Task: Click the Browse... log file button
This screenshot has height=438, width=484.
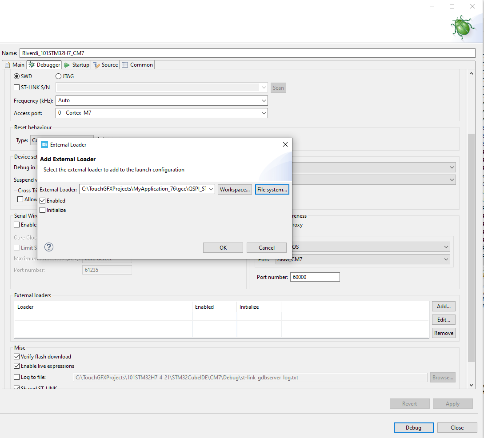Action: coord(443,377)
